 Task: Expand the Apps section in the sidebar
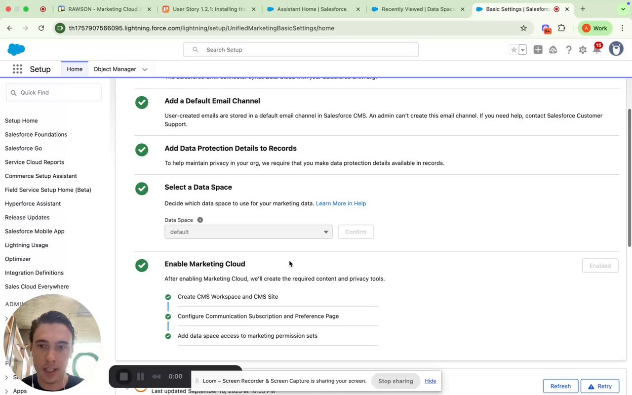point(7,391)
